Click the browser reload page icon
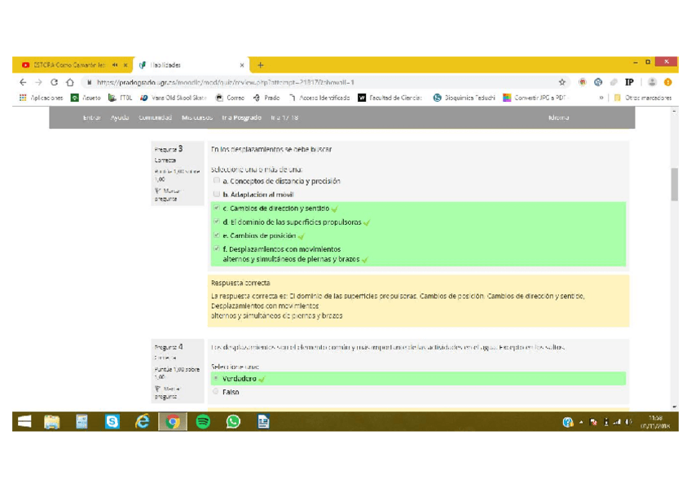The height and width of the screenshot is (488, 691). (55, 82)
